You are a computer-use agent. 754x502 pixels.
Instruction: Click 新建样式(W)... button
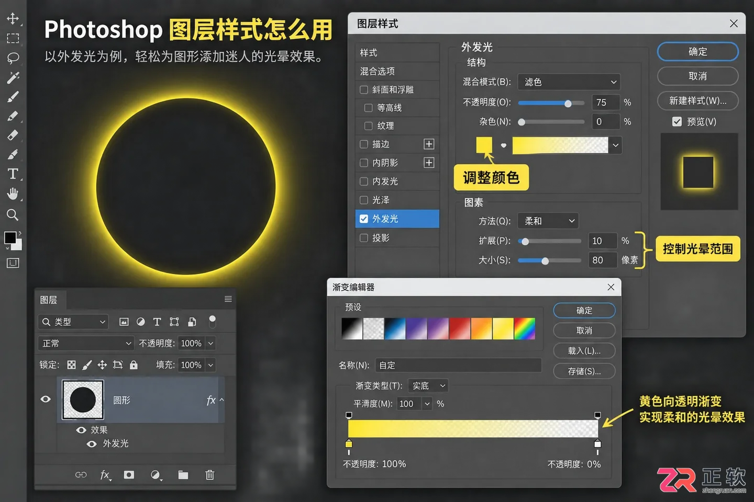tap(698, 100)
